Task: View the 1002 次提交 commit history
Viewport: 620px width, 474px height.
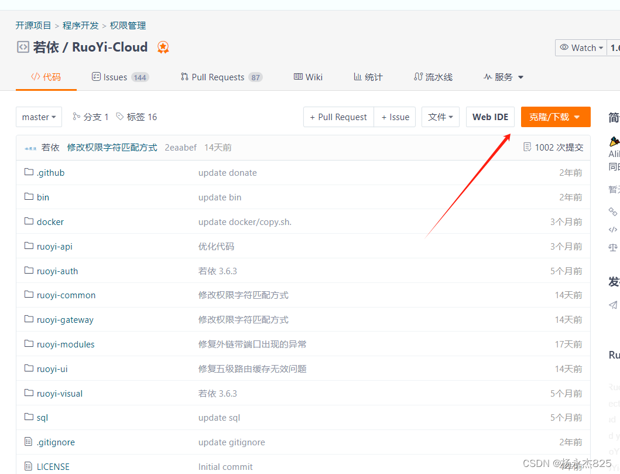Action: [x=559, y=148]
